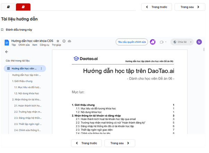The image size is (209, 153).
Task: Click the Google Docs document icon
Action: pyautogui.click(x=7, y=42)
